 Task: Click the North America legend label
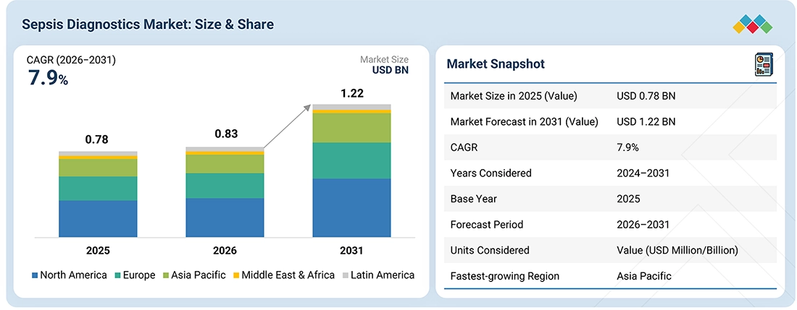pos(74,275)
